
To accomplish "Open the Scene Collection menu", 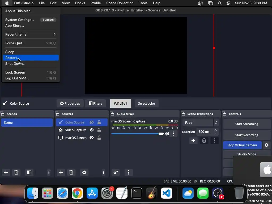I will point(120,3).
